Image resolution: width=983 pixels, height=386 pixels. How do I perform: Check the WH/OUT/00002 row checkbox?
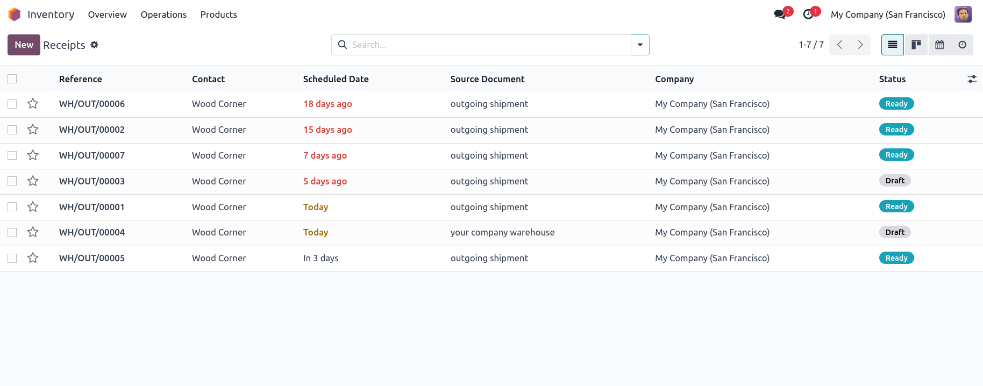[x=12, y=130]
